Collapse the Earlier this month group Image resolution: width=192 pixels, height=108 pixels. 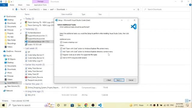[x=24, y=64]
